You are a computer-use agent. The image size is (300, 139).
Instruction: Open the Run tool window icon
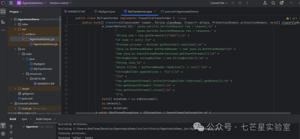click(3, 134)
